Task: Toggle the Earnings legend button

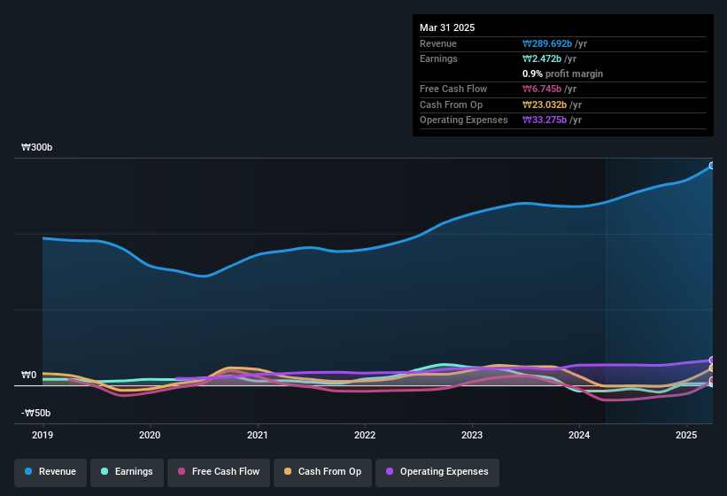Action: (127, 472)
